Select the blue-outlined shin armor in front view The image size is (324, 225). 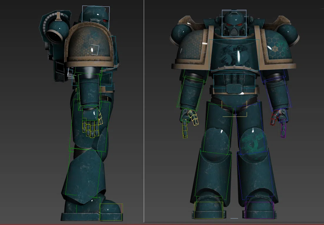(255, 174)
